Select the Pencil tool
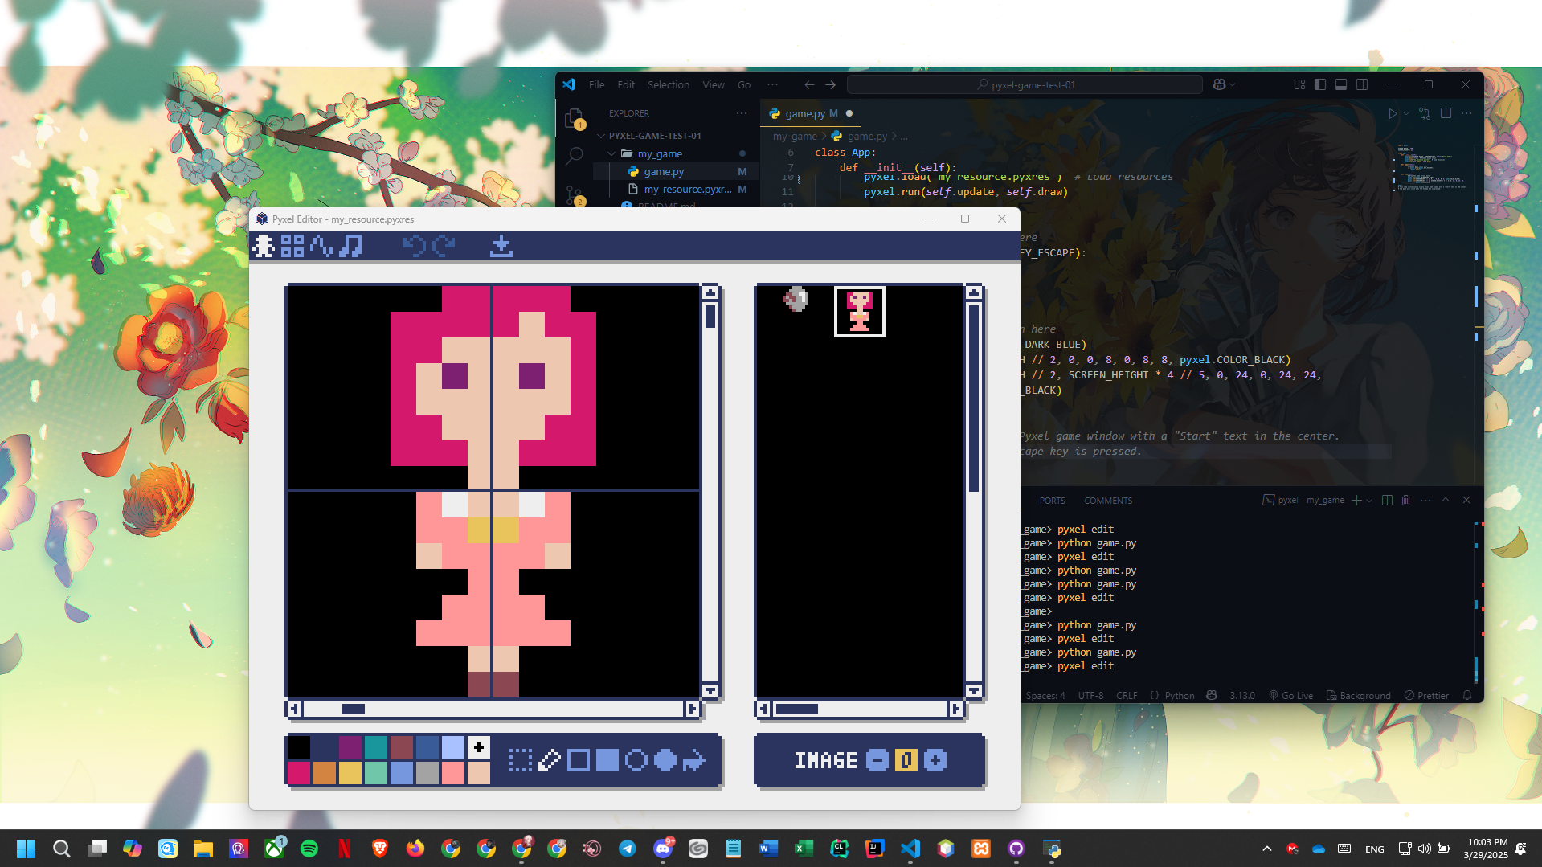1542x867 pixels. point(550,760)
